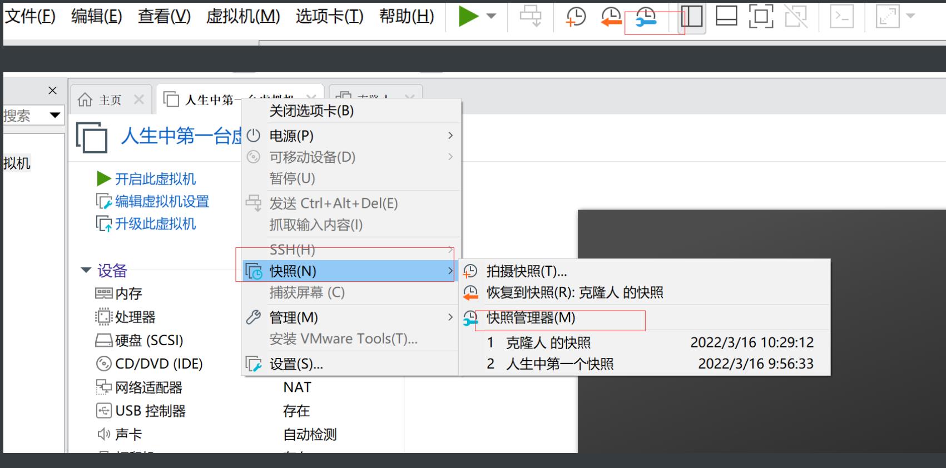
Task: Click the wrench icon beside 管理(M)
Action: point(254,317)
